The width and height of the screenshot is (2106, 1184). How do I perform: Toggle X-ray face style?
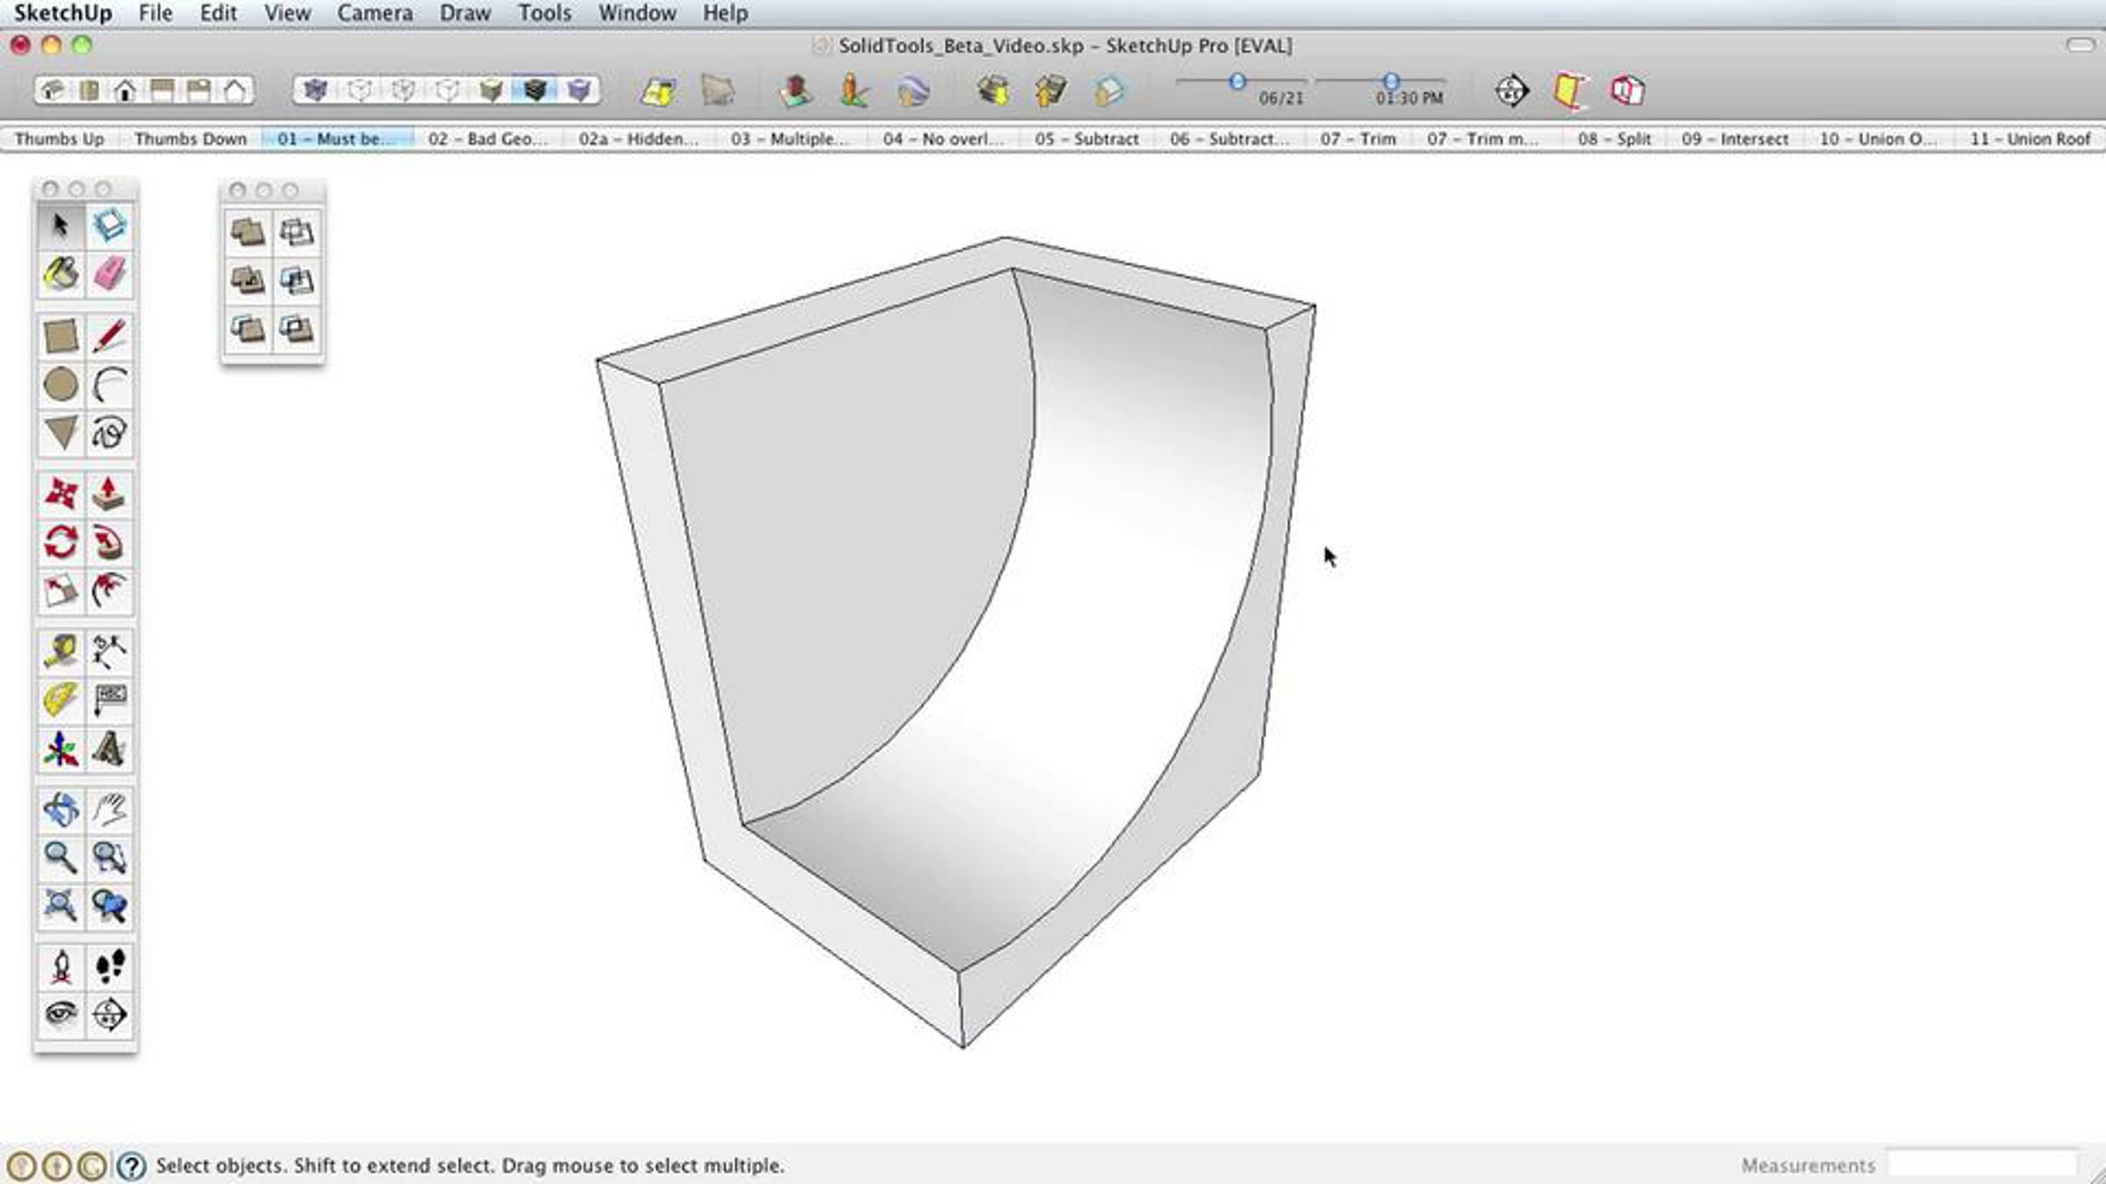[316, 90]
